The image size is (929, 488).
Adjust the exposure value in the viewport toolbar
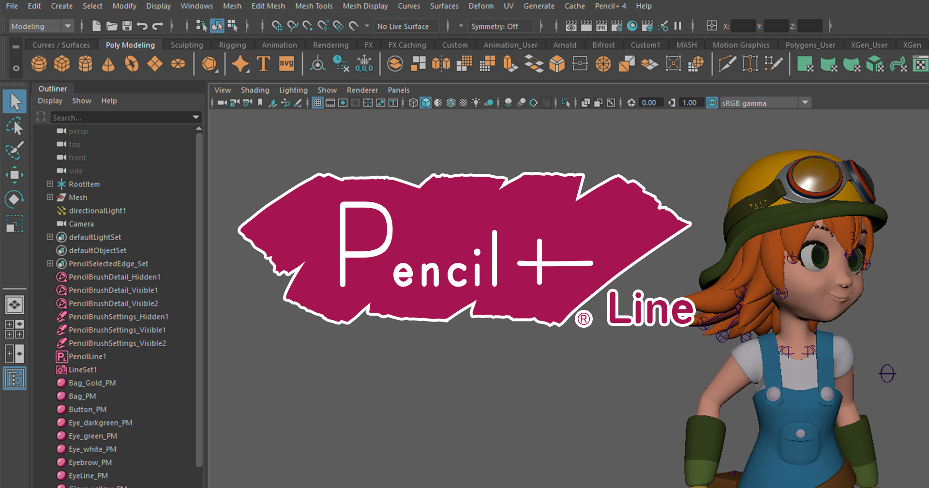coord(650,102)
